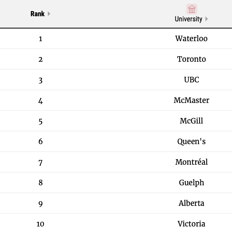Click rank number 7 cell

[x=40, y=163]
